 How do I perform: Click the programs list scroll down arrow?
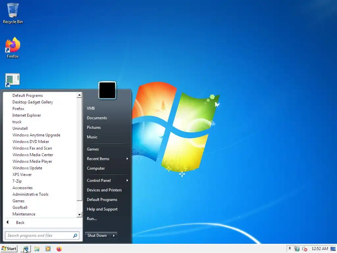[80, 214]
